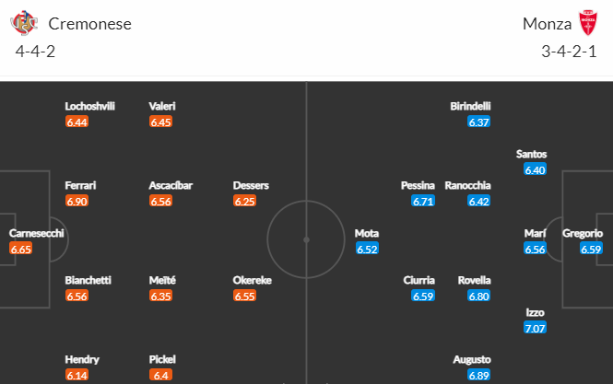This screenshot has width=613, height=384.
Task: Click player Rovella's name
Action: 474,280
